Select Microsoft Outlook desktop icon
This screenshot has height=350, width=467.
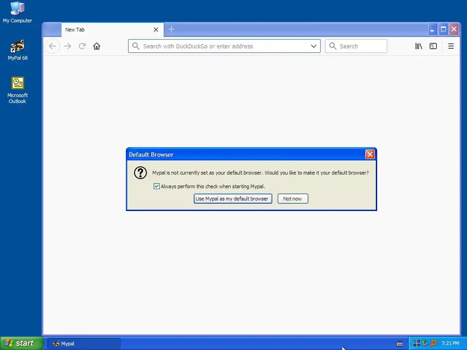point(18,91)
